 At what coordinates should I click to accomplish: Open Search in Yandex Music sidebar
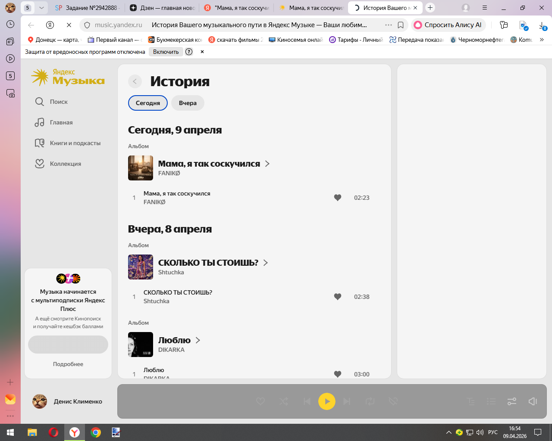click(51, 102)
